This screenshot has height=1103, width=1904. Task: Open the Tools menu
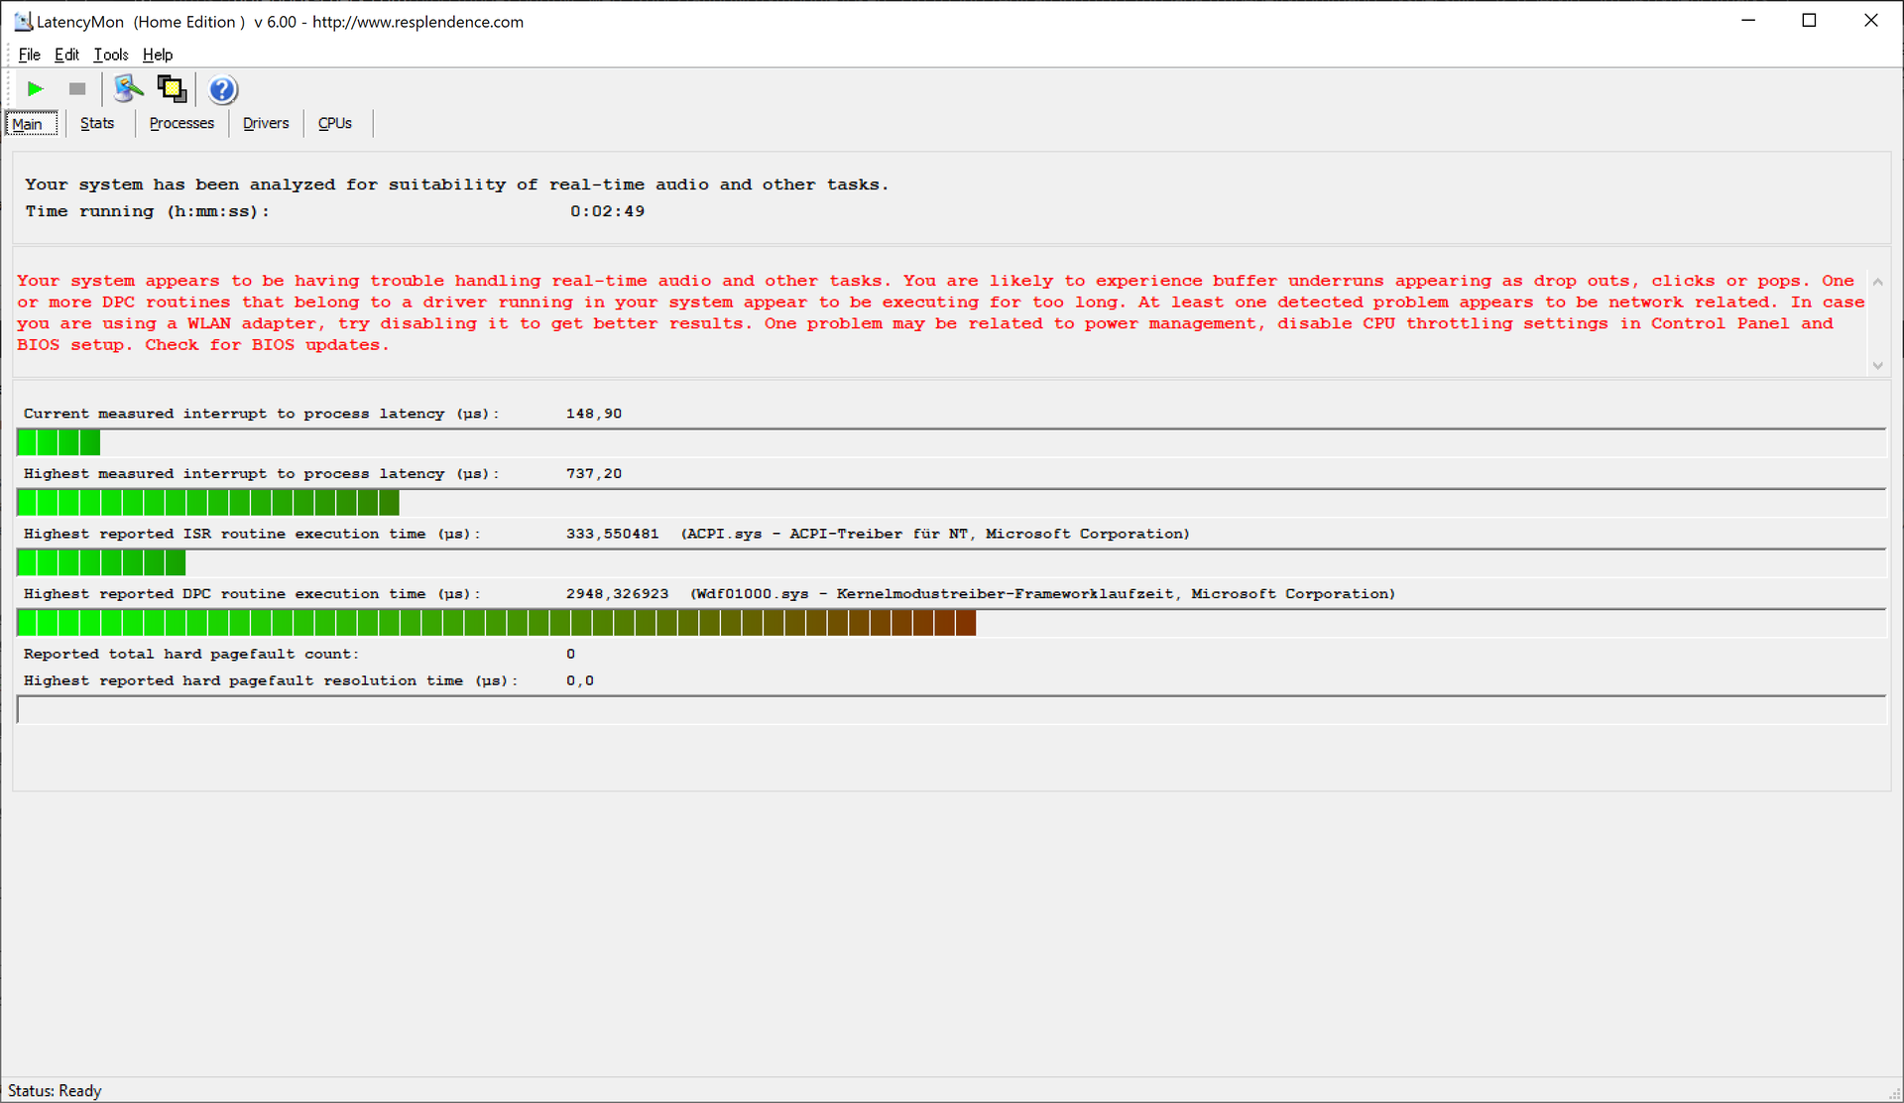click(x=111, y=55)
